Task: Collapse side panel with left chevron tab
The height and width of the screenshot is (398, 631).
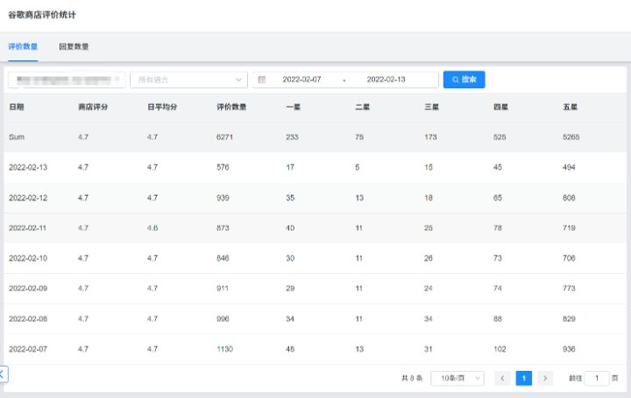Action: click(4, 374)
